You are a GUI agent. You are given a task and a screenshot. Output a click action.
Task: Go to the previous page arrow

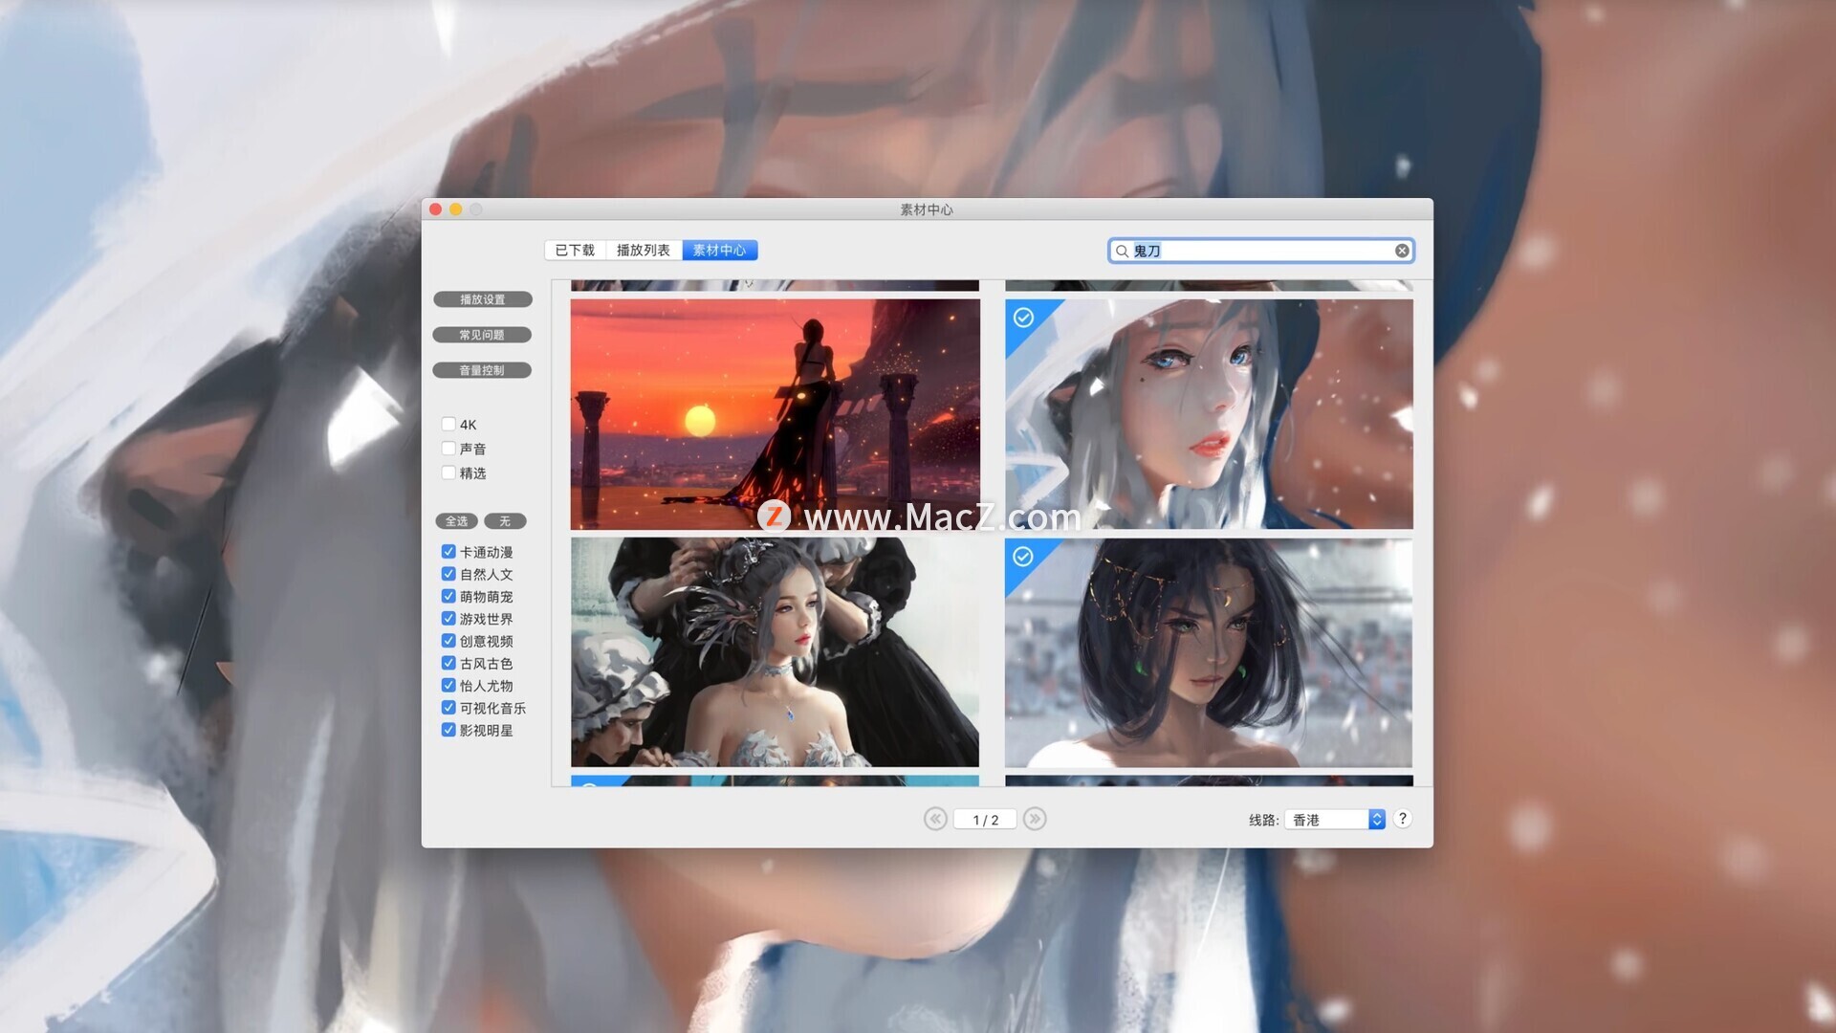[x=935, y=819]
